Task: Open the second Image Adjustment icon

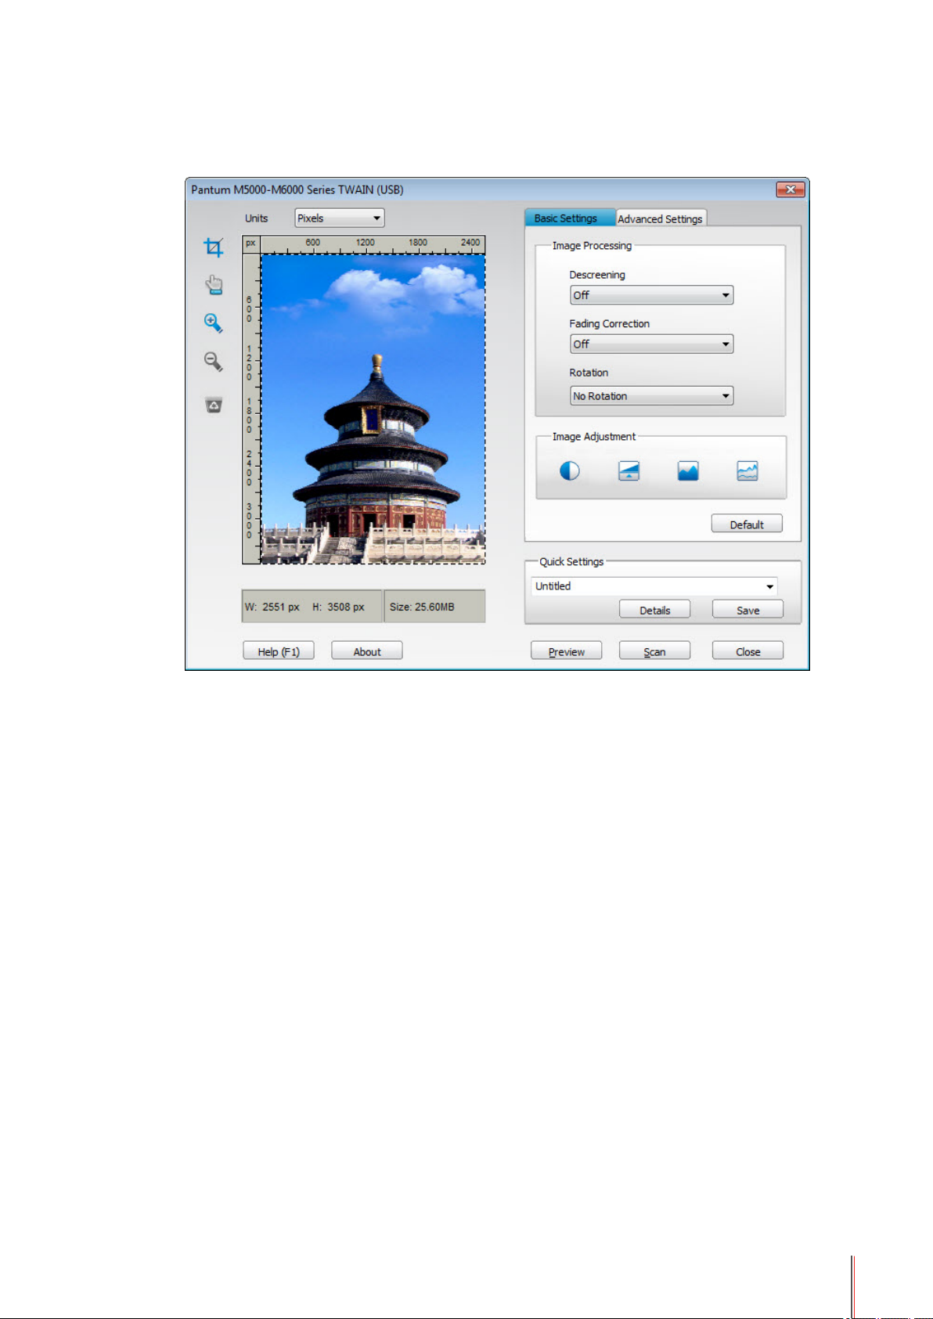Action: pos(629,470)
